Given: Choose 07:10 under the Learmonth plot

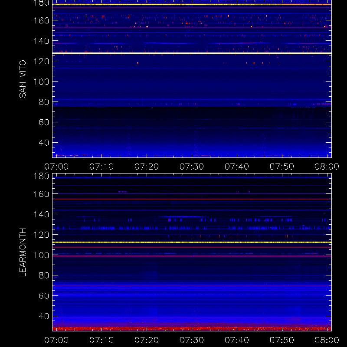Looking at the screenshot, I should coord(101,340).
